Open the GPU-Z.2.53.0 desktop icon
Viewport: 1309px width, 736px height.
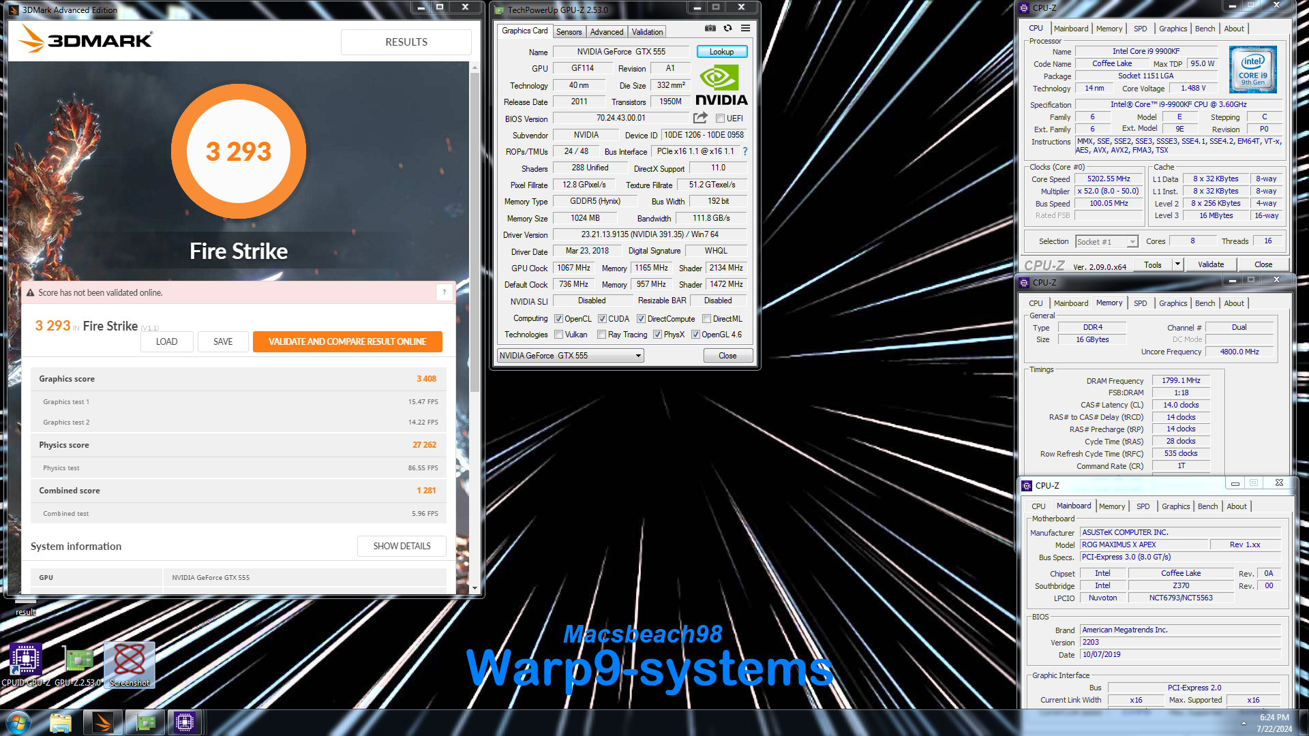pyautogui.click(x=78, y=665)
